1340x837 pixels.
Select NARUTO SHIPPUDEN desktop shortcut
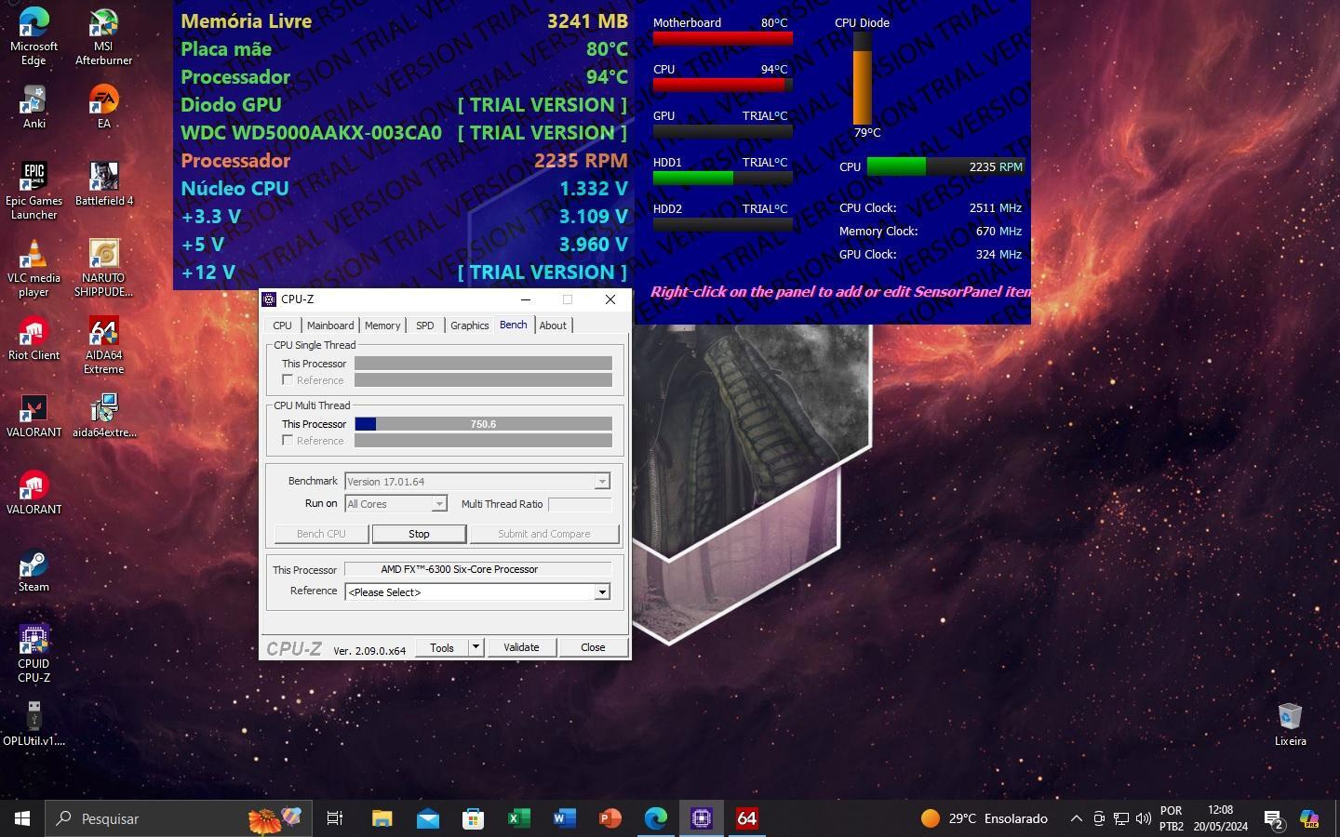tap(103, 268)
